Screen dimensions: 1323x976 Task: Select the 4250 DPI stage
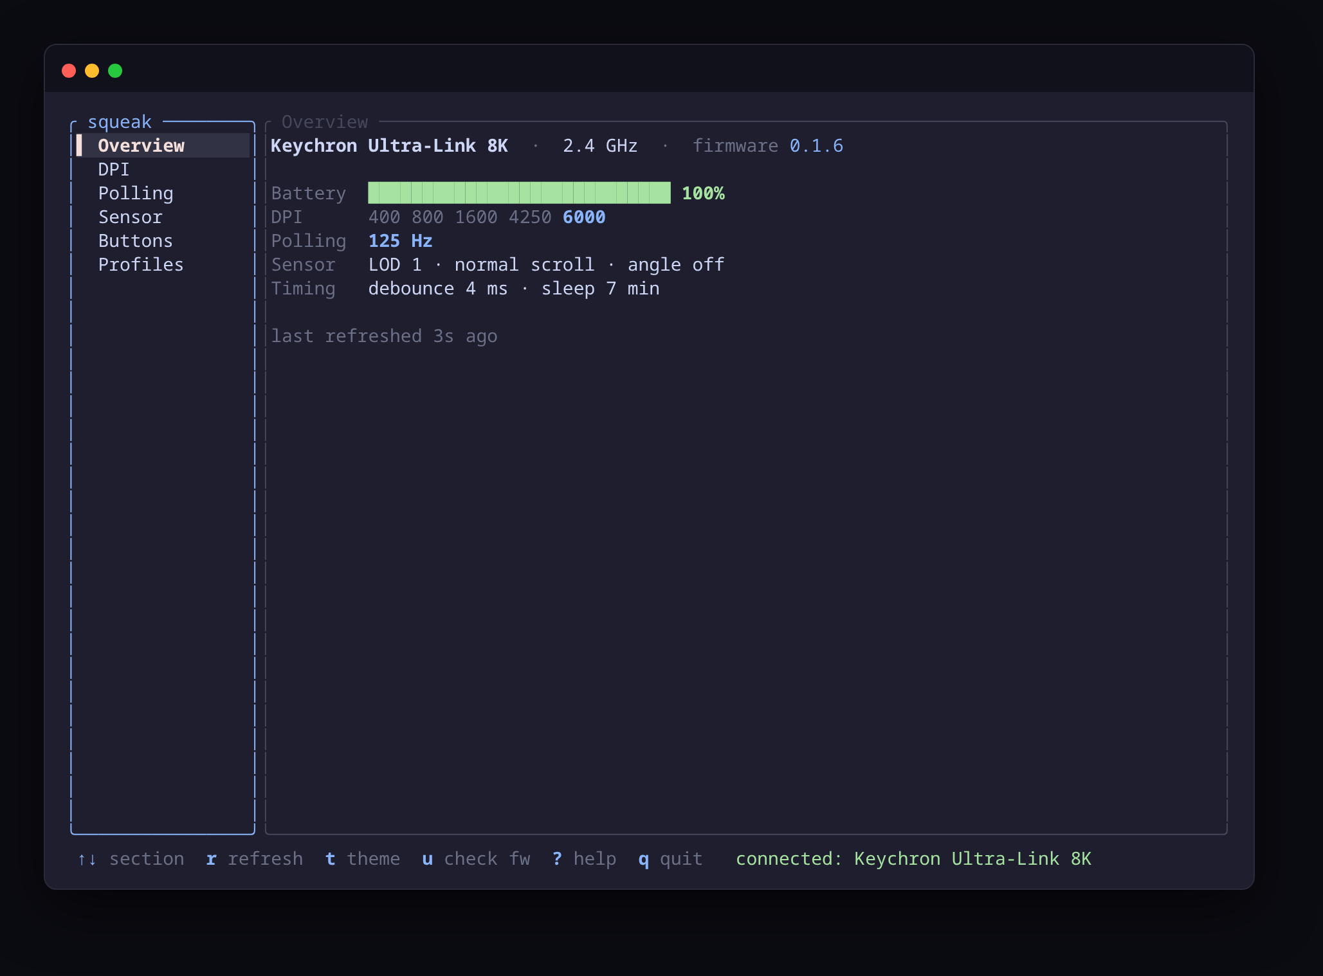tap(530, 217)
